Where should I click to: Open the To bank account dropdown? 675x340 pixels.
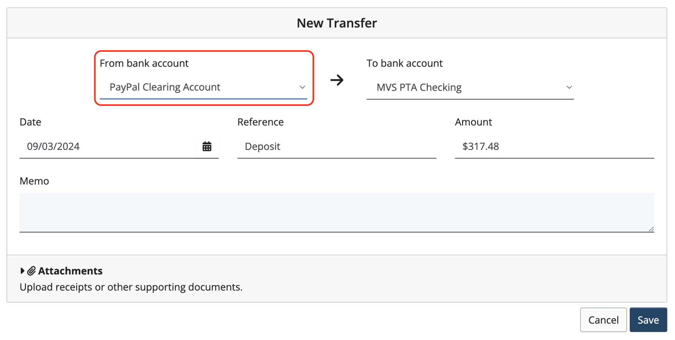[470, 87]
